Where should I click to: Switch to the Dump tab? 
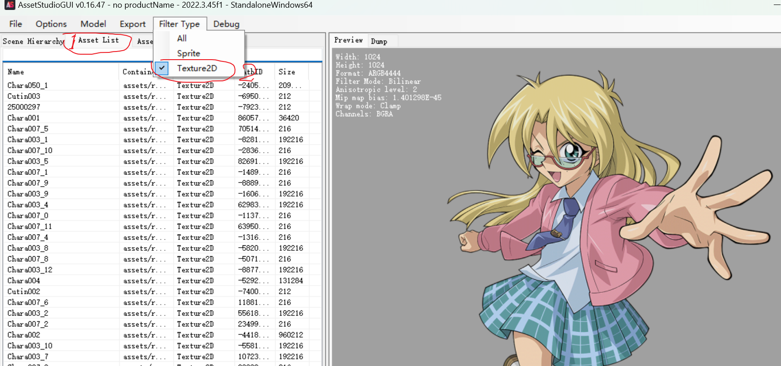tap(379, 41)
